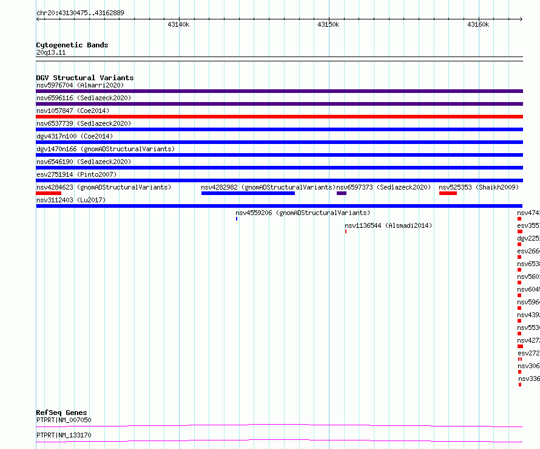This screenshot has height=449, width=540.
Task: Click nsv1136544 (Alsmadi2014) label
Action: [x=388, y=225]
